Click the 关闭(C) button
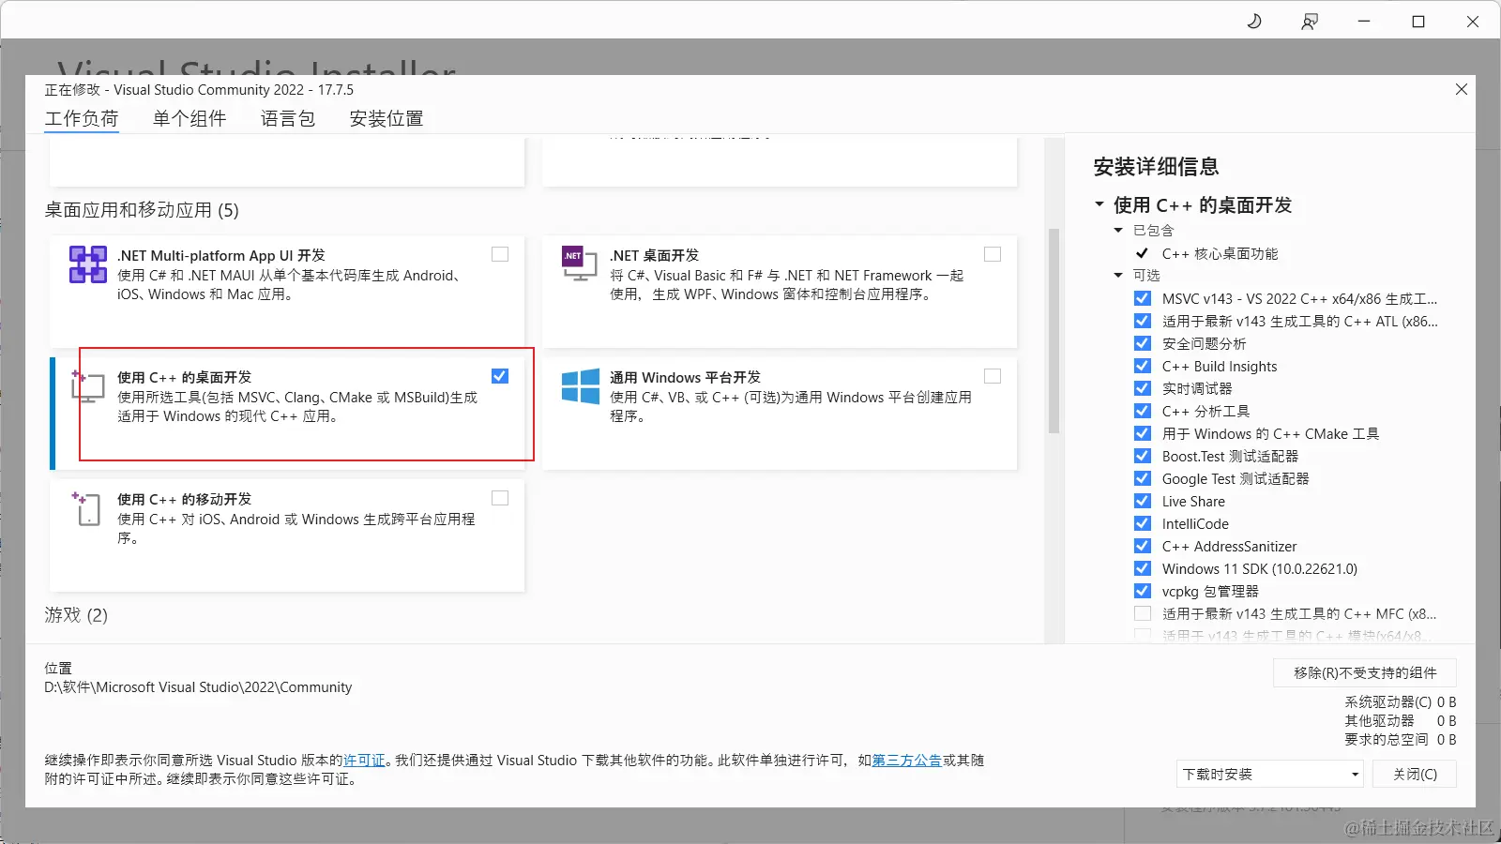The image size is (1501, 844). [x=1415, y=774]
